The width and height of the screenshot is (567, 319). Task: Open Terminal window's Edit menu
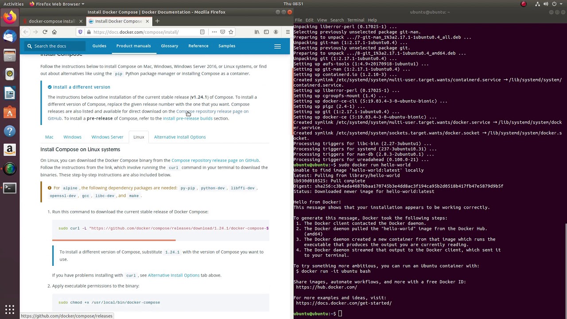[x=309, y=20]
